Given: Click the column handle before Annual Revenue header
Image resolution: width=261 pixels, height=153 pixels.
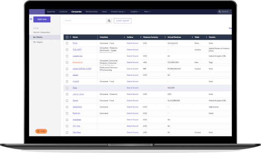Looking at the screenshot, I should click(165, 37).
